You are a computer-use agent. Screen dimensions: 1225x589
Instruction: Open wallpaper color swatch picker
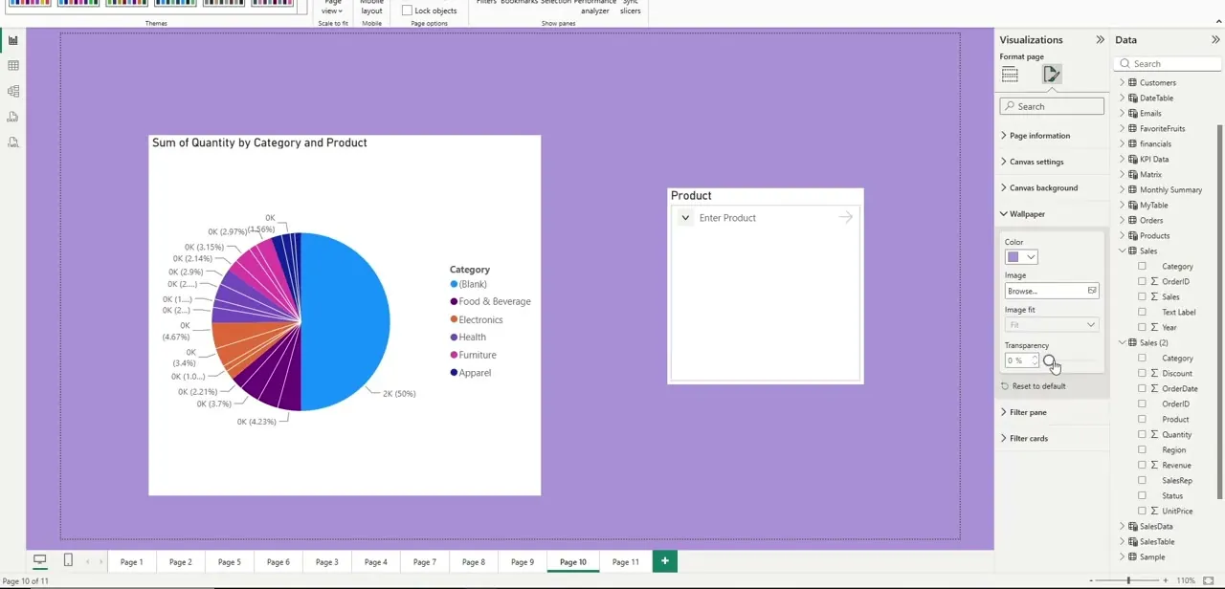[x=1021, y=257]
